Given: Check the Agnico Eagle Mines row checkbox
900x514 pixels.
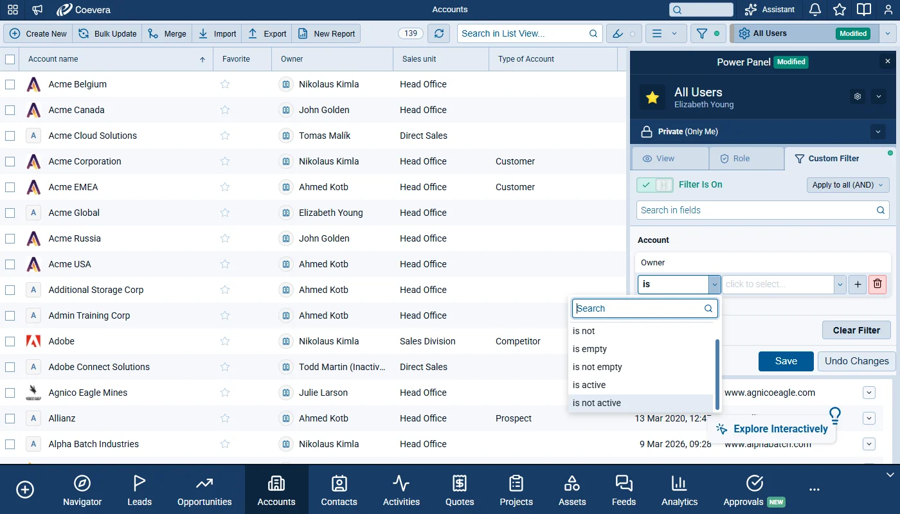Looking at the screenshot, I should point(10,393).
